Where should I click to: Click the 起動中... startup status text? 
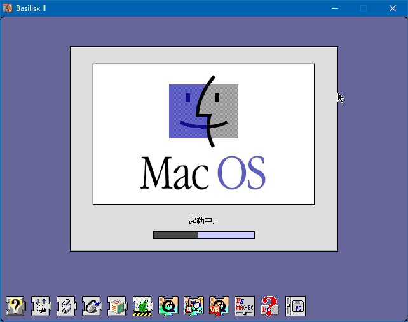coord(203,221)
